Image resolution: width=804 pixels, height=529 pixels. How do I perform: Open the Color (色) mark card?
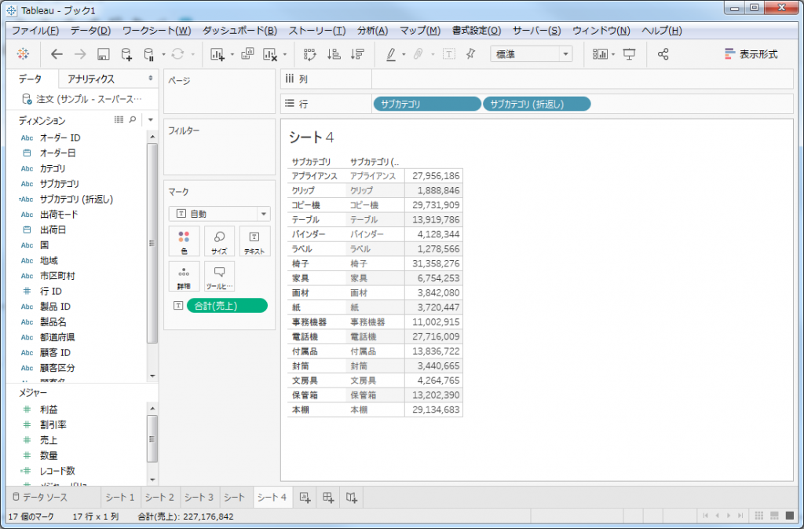(184, 242)
